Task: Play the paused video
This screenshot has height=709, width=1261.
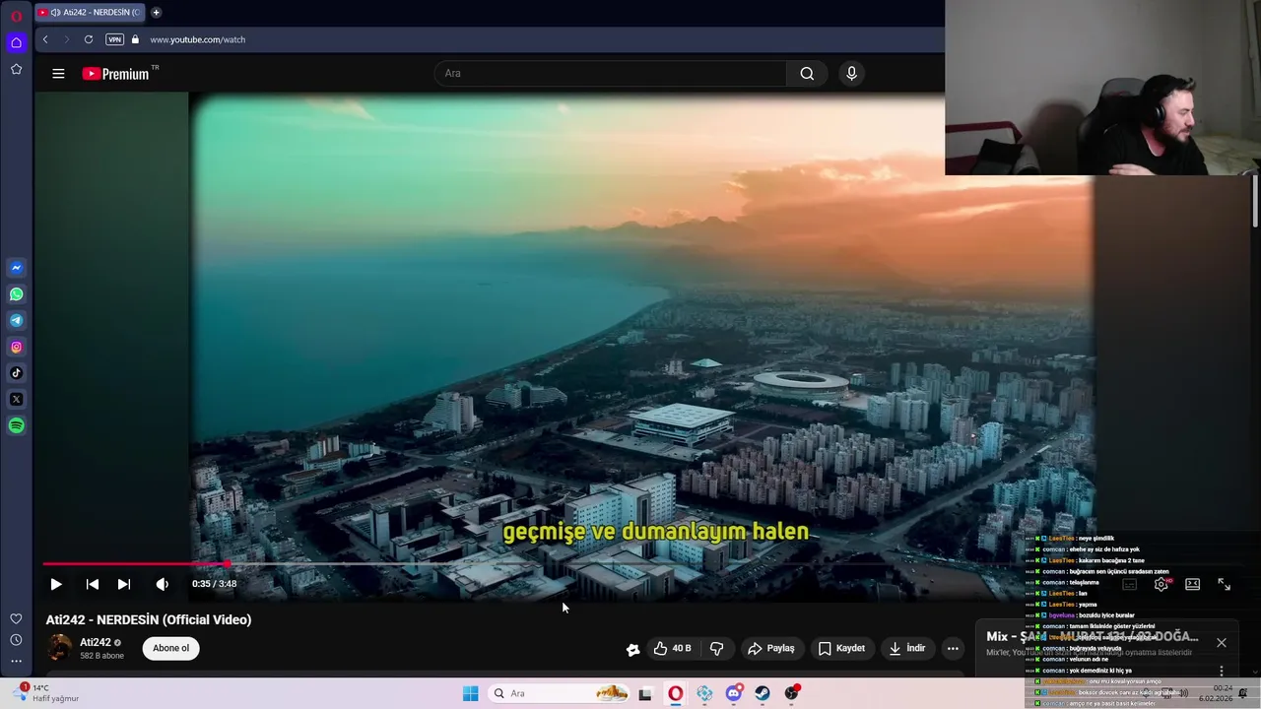Action: point(56,584)
